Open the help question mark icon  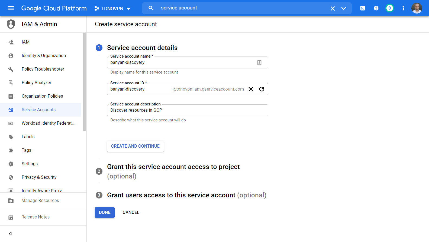pos(376,8)
